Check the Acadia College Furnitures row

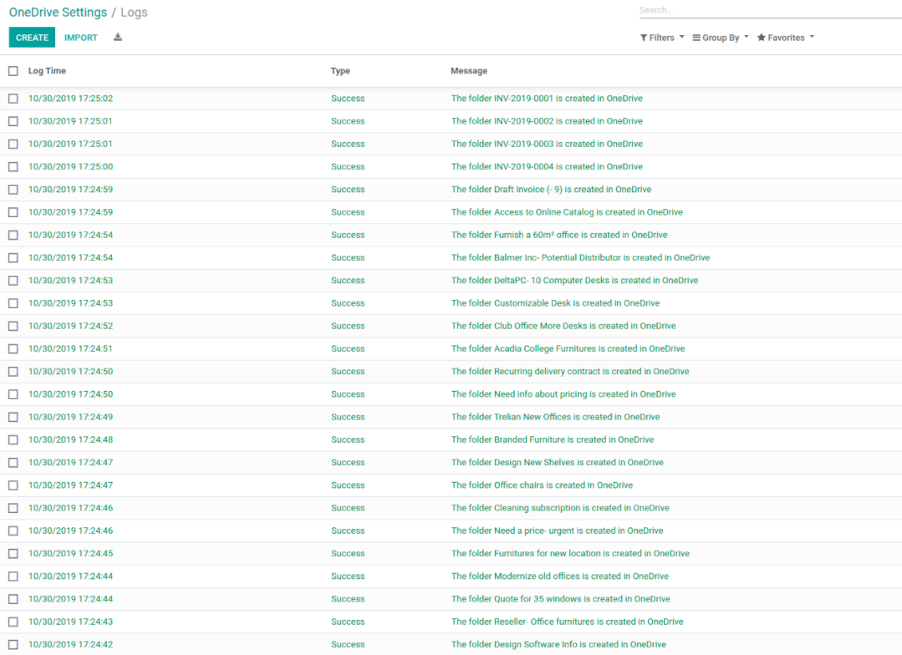coord(14,349)
